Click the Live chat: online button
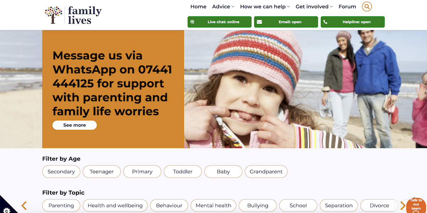 point(220,22)
